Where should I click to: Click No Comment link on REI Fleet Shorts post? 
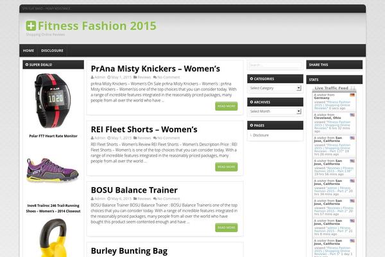point(168,138)
